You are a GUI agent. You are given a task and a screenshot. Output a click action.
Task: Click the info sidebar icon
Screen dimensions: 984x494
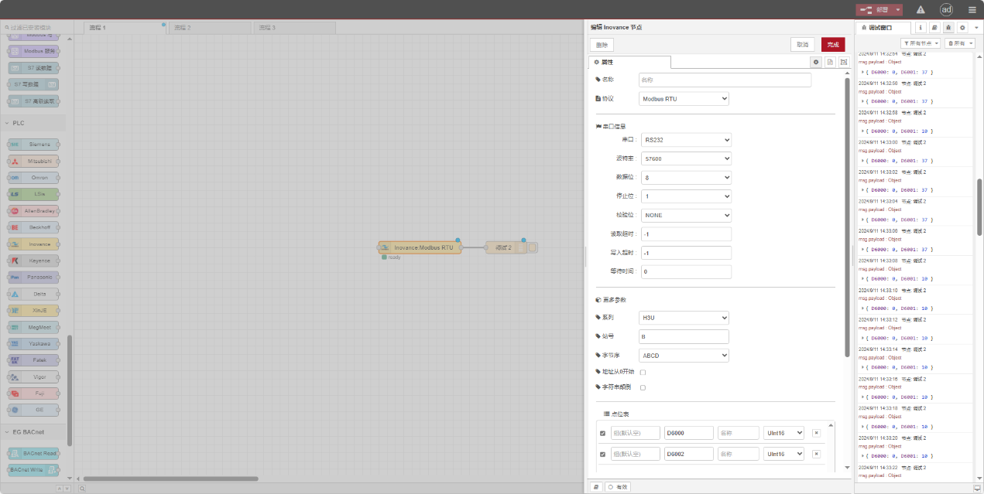[x=921, y=28]
